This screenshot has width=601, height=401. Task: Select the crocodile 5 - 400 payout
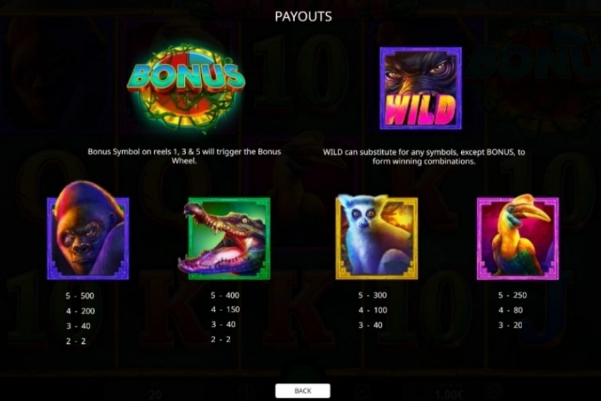click(x=225, y=295)
